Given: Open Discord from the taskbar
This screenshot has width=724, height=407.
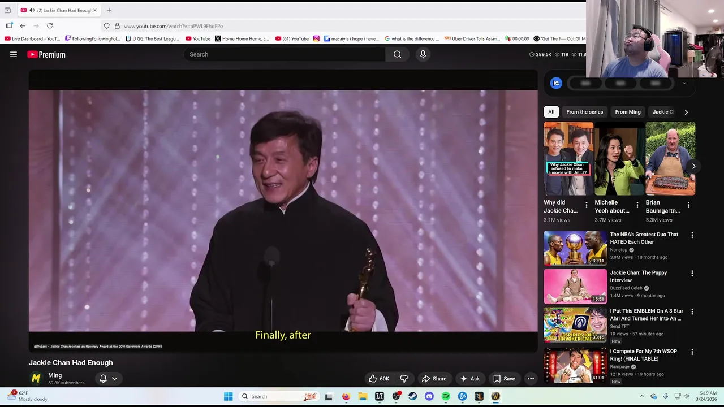Looking at the screenshot, I should [x=429, y=396].
